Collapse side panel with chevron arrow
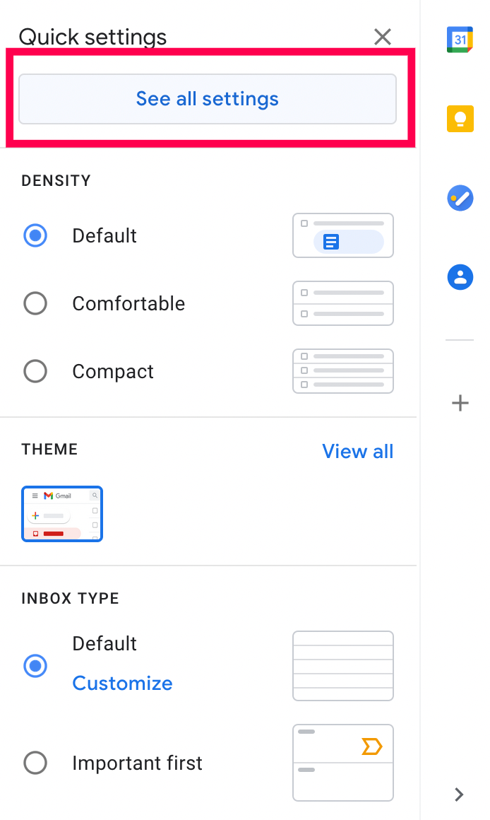490x820 pixels. point(460,795)
